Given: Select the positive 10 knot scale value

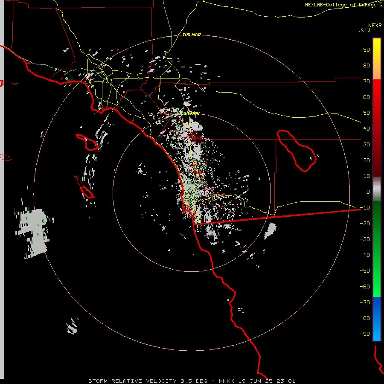Looking at the screenshot, I should tap(367, 176).
